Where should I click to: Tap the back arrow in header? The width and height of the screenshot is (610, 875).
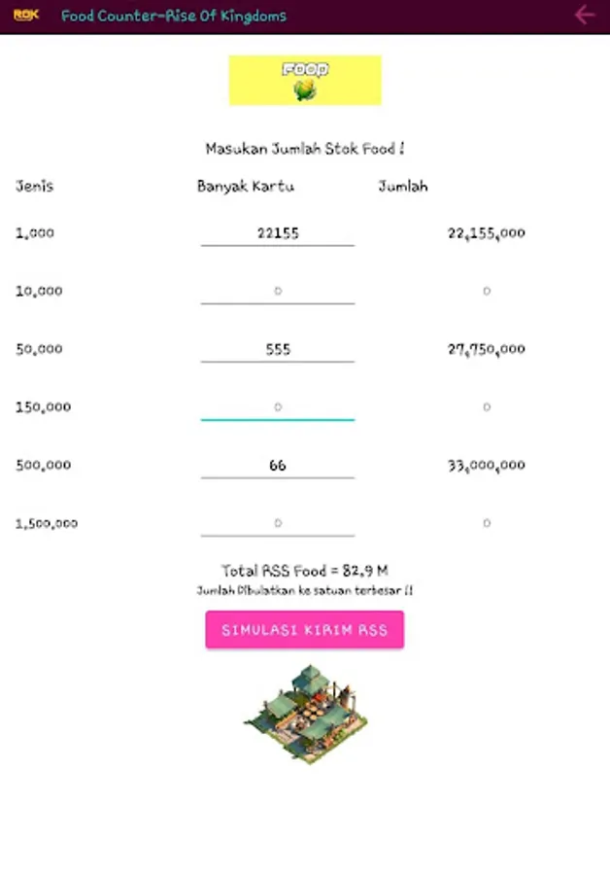[584, 16]
